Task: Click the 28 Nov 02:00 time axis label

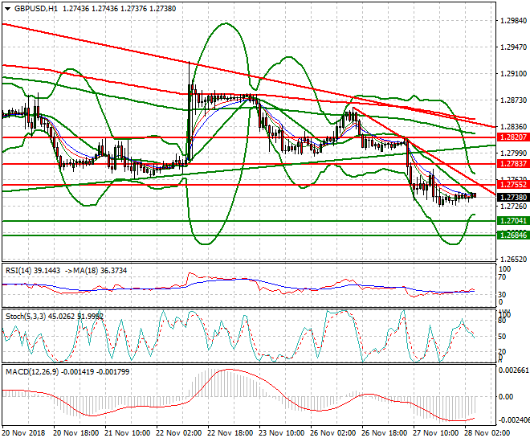Action: 487,433
